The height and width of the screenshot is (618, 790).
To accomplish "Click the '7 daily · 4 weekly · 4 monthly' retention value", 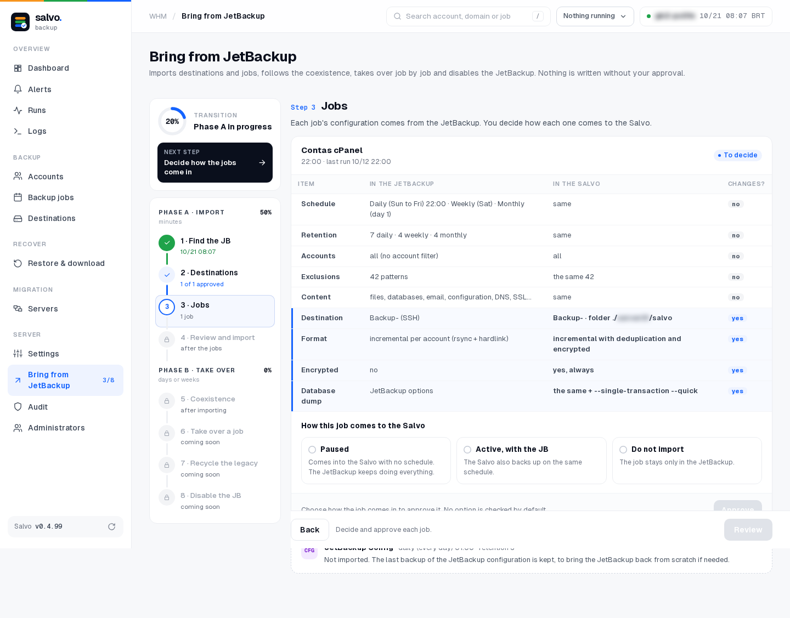I will 418,235.
